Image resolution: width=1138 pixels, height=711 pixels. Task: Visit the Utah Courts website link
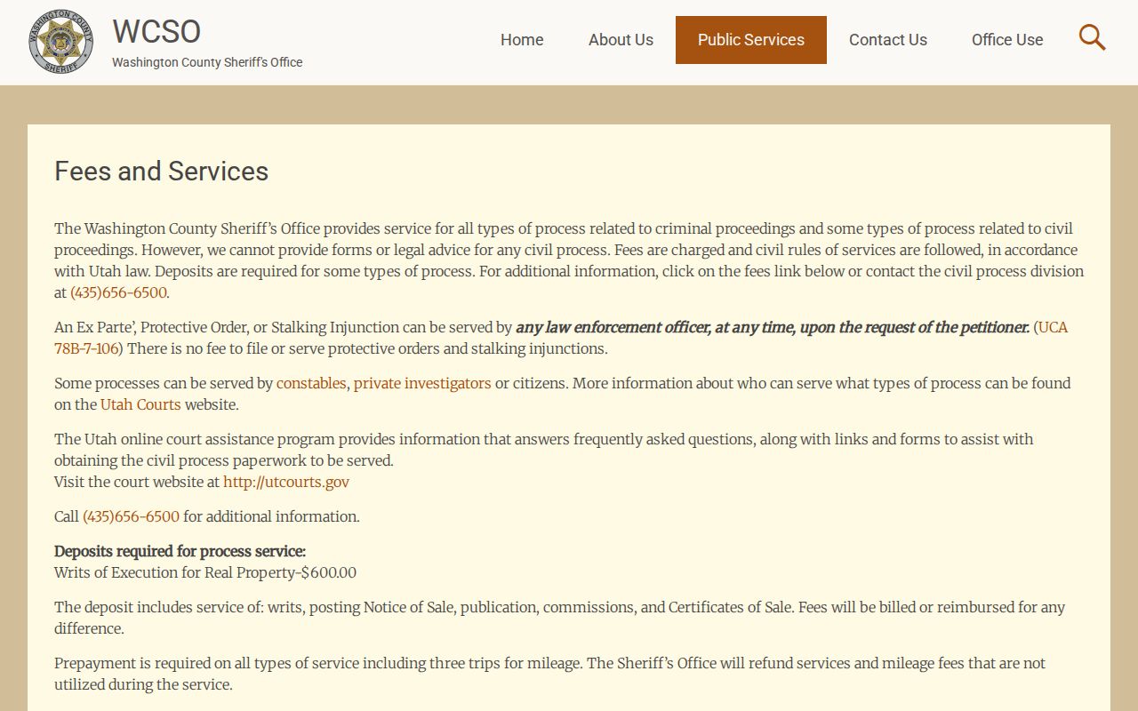140,404
